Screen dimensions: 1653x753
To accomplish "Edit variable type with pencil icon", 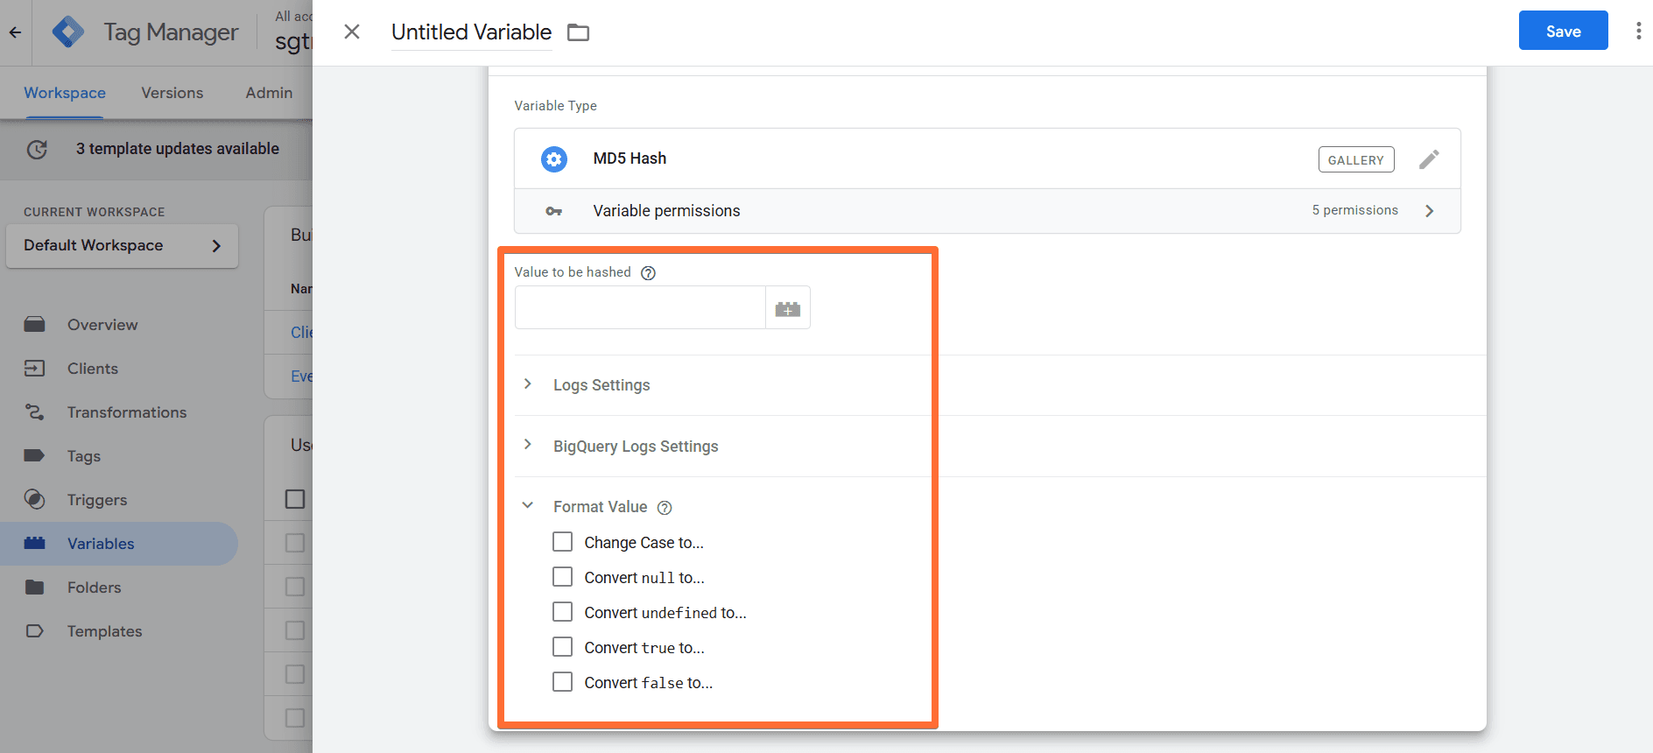I will click(1428, 159).
